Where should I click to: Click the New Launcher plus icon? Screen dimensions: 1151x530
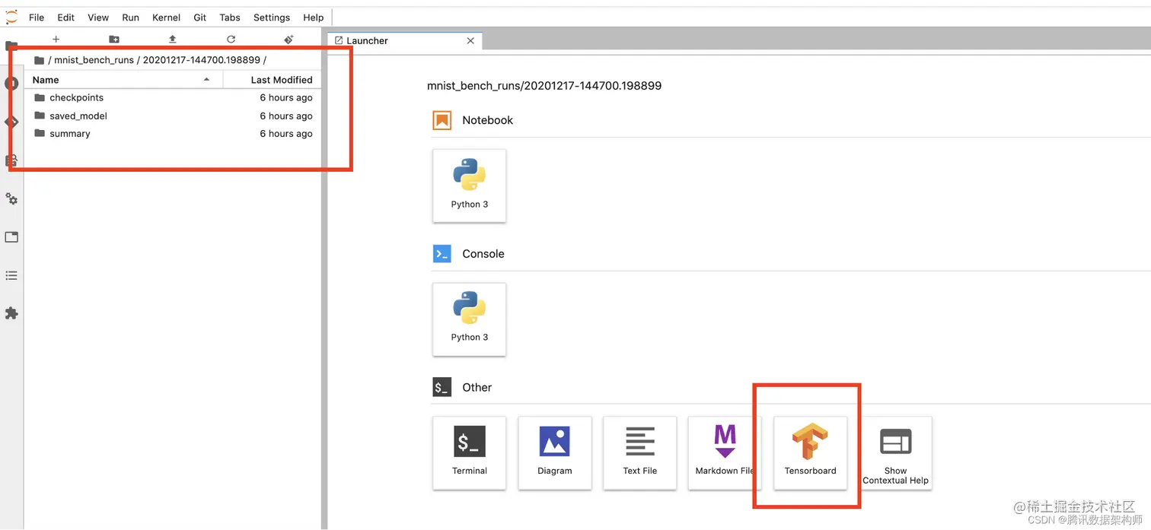pos(56,39)
